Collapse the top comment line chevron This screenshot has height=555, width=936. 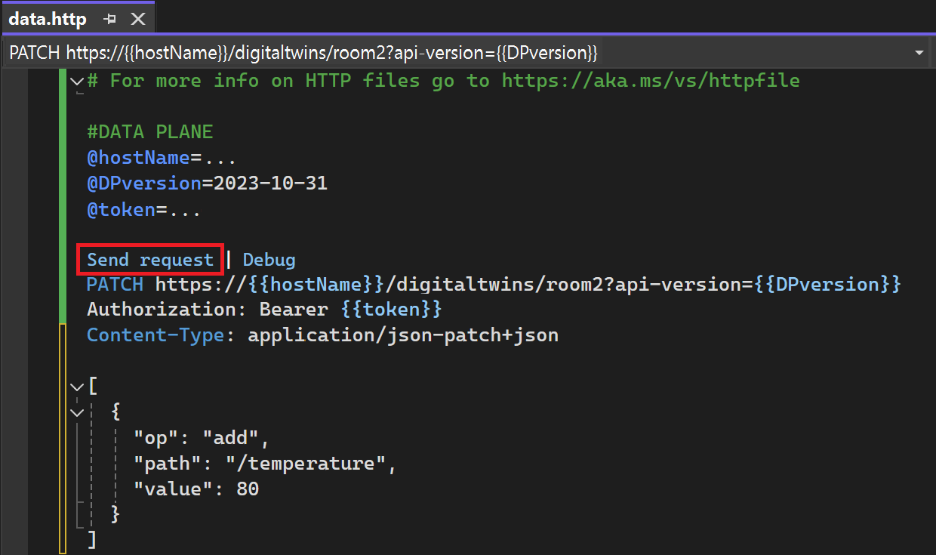(76, 81)
